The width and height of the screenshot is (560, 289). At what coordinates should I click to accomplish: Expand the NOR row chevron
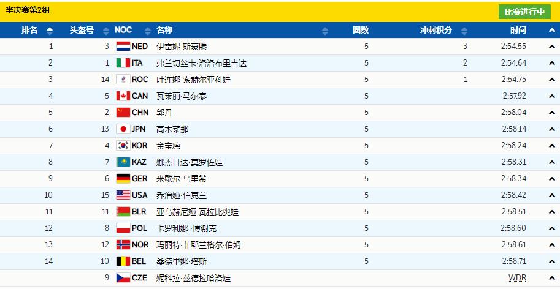552,245
